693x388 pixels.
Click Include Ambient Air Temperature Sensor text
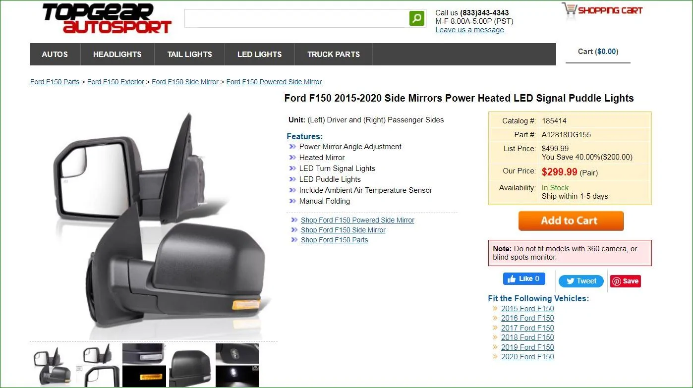365,190
